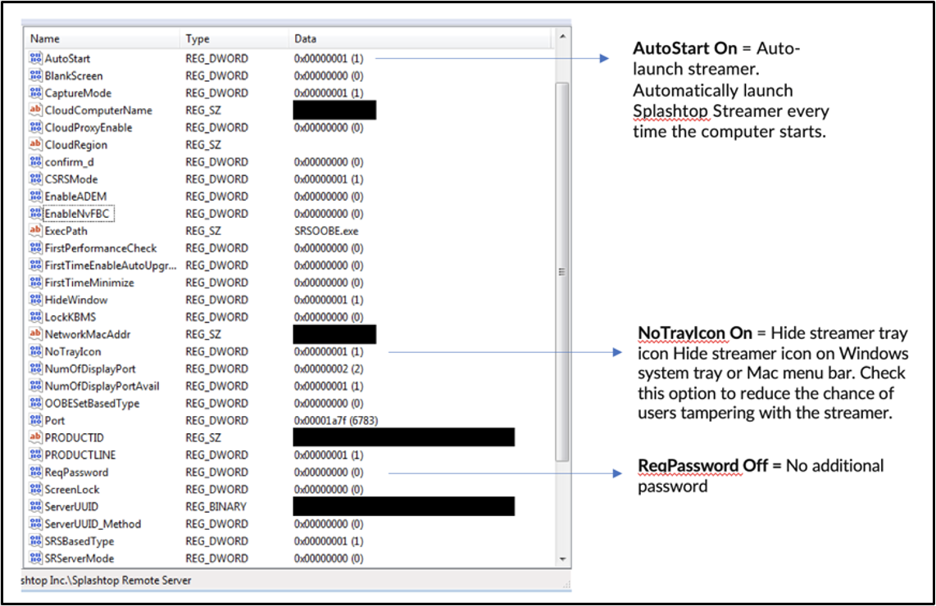Click the ServerUUID binary icon

pos(36,507)
